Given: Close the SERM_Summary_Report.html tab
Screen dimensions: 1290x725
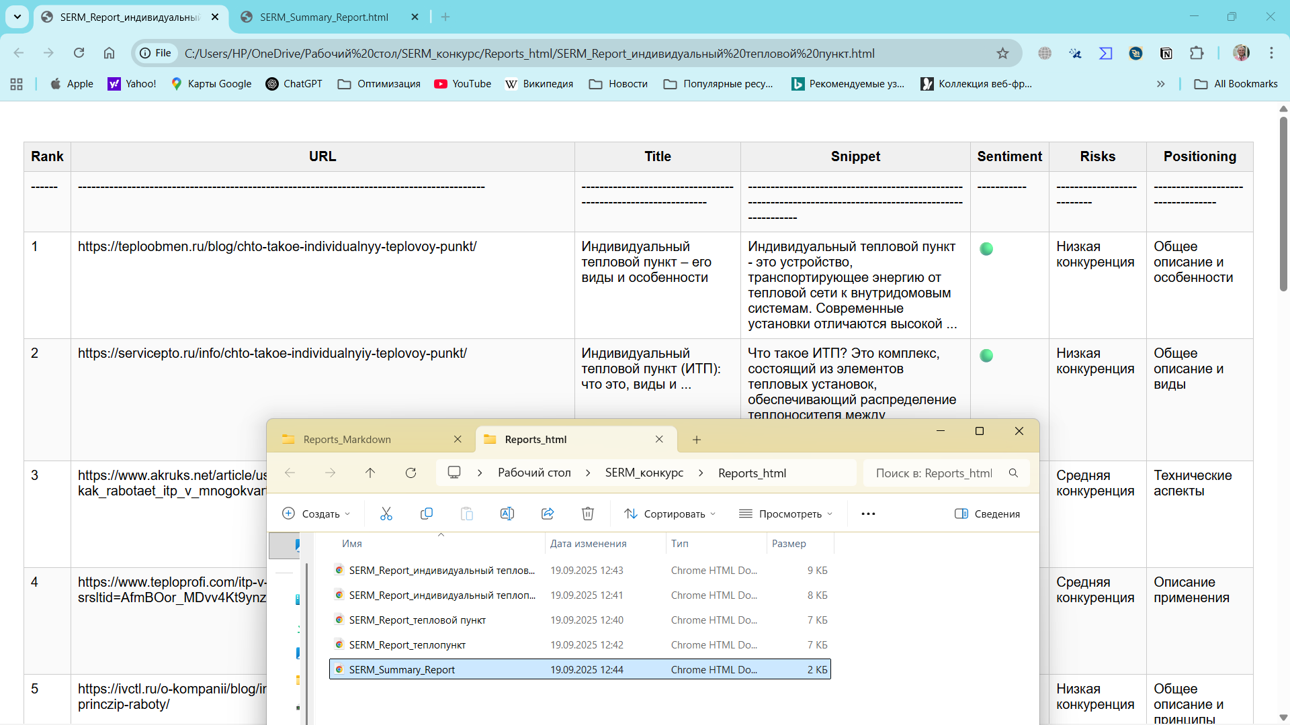Looking at the screenshot, I should (415, 17).
